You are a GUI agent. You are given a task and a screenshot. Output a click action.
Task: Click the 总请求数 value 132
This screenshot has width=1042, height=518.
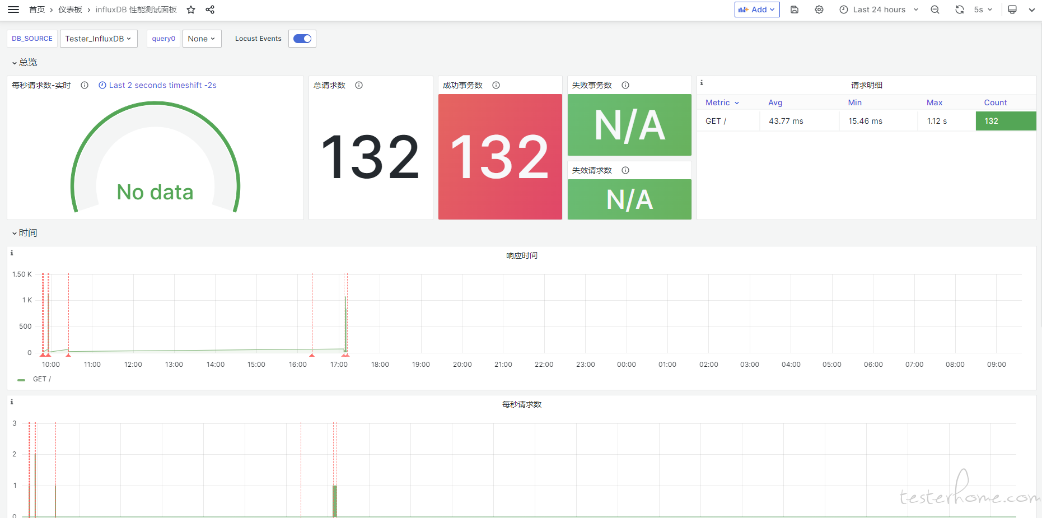click(371, 157)
